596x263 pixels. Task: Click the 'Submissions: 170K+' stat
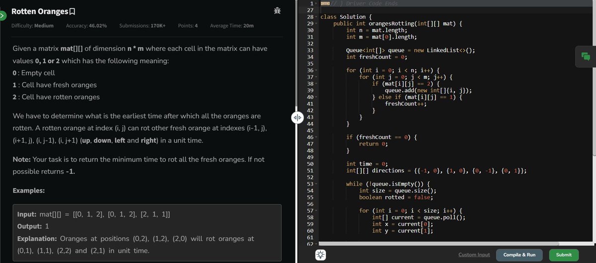(143, 26)
